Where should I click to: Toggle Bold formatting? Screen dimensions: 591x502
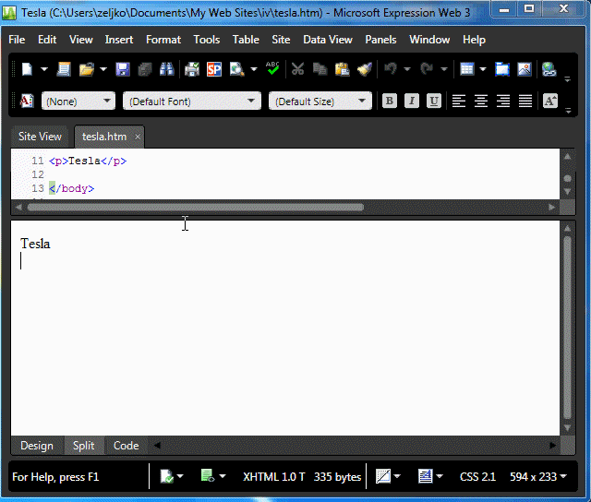coord(390,102)
